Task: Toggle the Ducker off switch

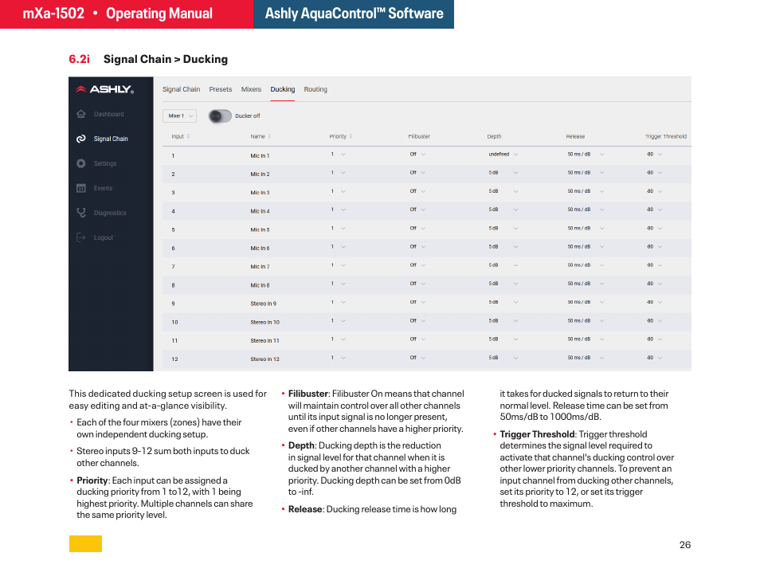Action: pyautogui.click(x=220, y=116)
